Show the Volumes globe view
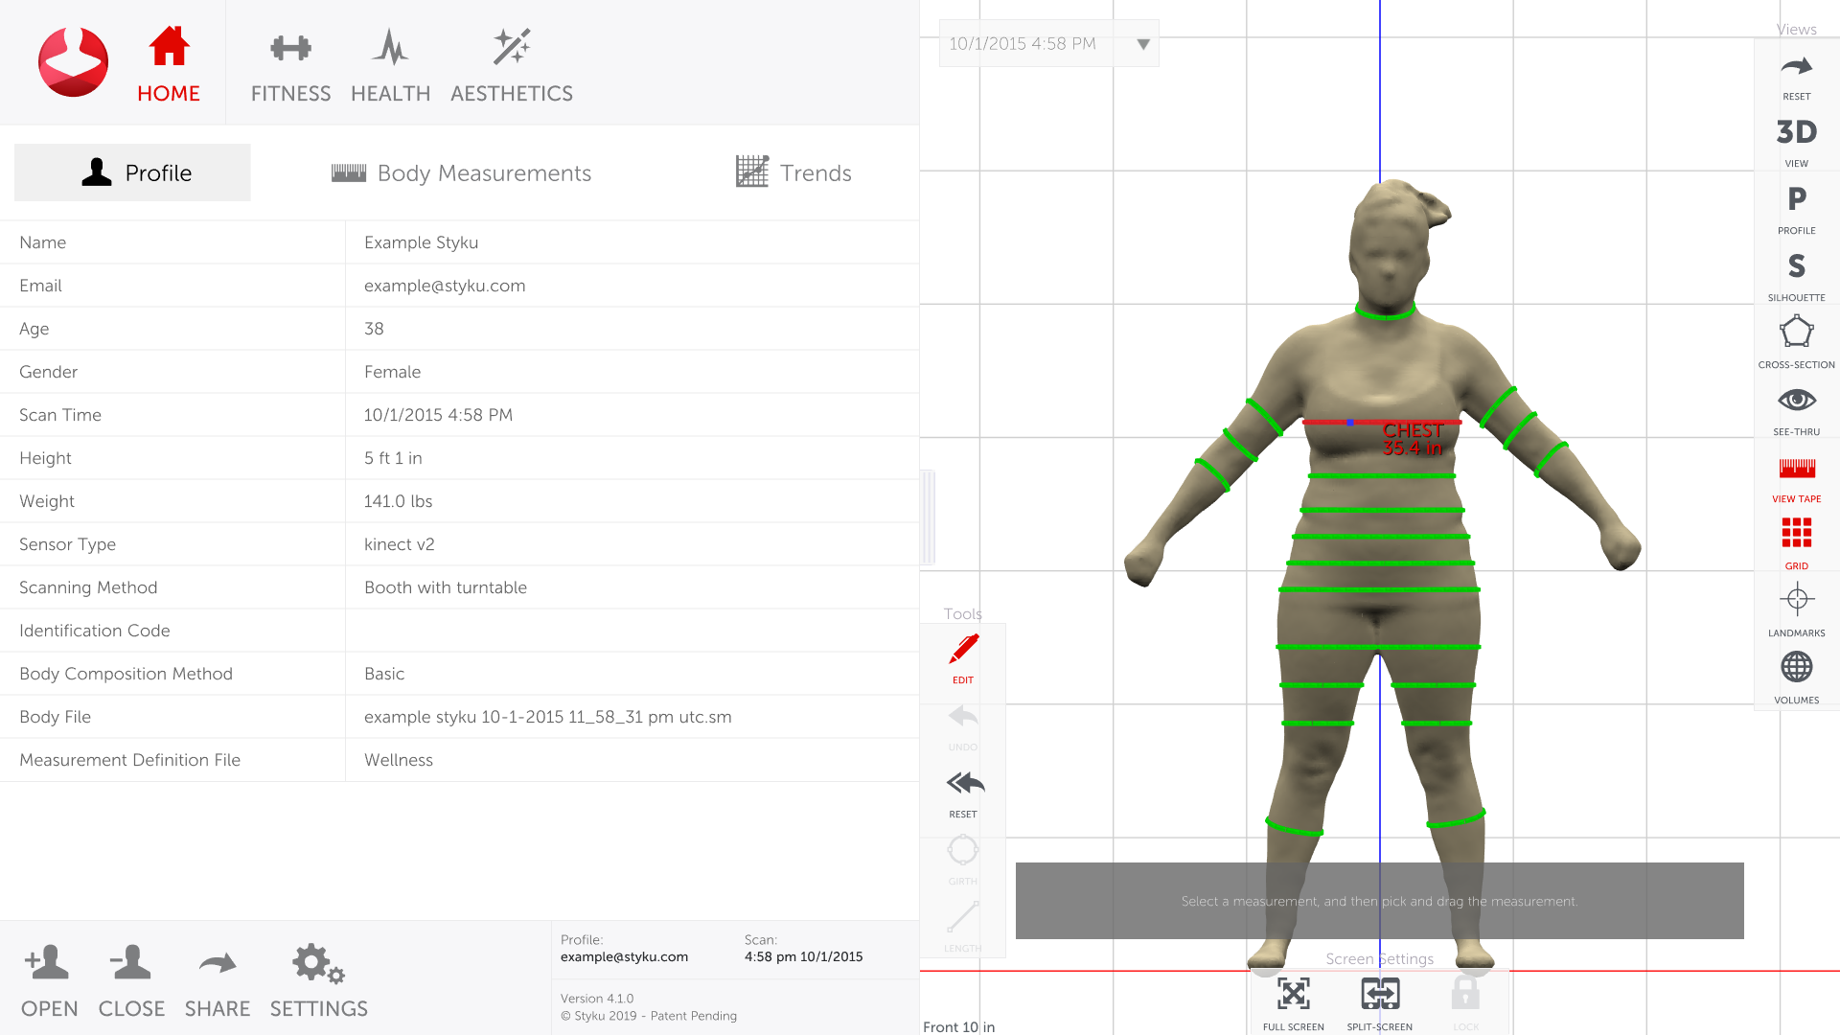 [x=1796, y=668]
